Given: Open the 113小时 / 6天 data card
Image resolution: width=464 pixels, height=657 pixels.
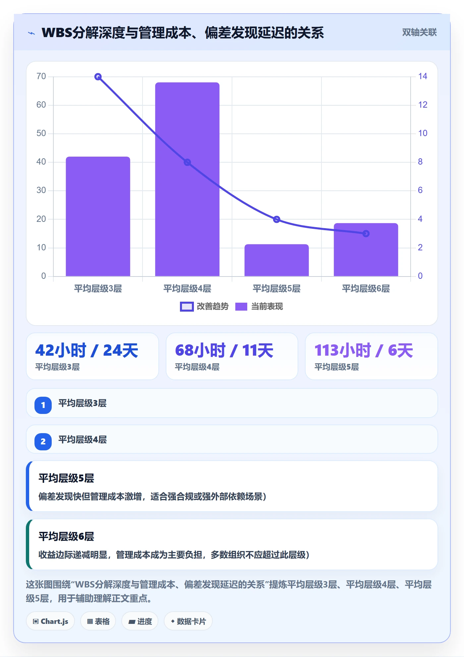Looking at the screenshot, I should (x=372, y=356).
